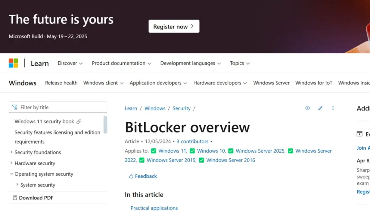This screenshot has width=370, height=211.
Task: Expand the Windows client menu
Action: [103, 83]
